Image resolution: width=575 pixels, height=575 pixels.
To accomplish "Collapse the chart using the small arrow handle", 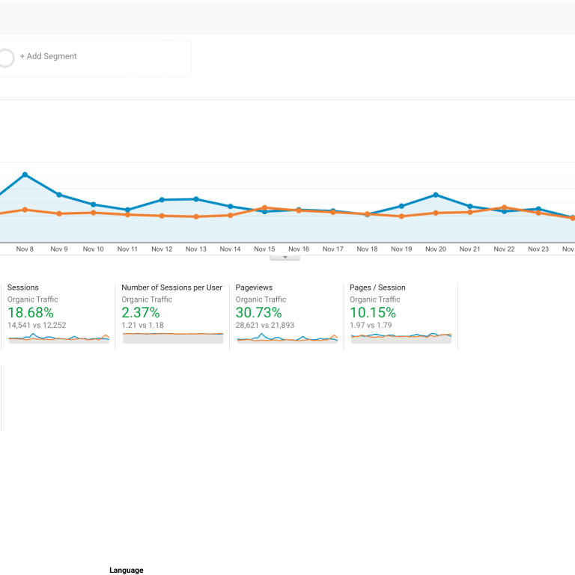I will (x=285, y=257).
